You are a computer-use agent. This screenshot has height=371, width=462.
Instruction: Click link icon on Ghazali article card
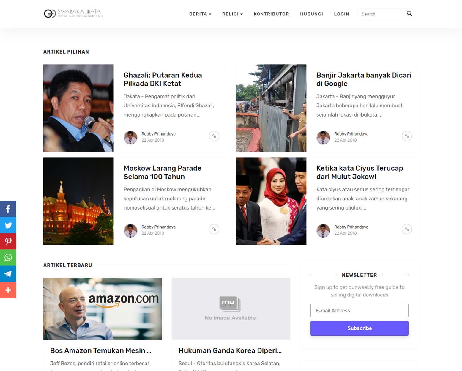[214, 136]
